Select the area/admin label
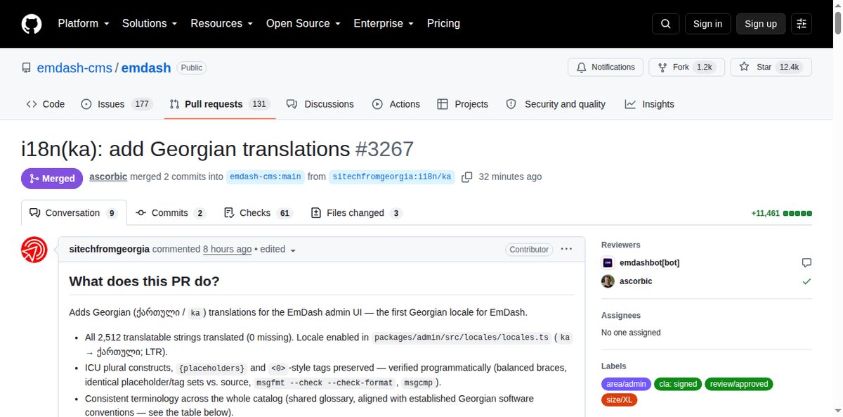Image resolution: width=843 pixels, height=417 pixels. pyautogui.click(x=625, y=384)
